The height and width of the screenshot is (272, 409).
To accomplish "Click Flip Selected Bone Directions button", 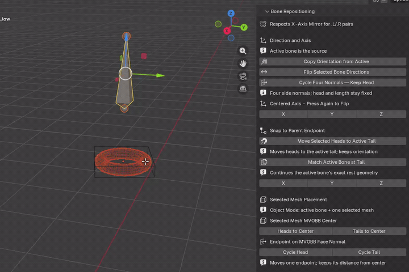I will 332,72.
